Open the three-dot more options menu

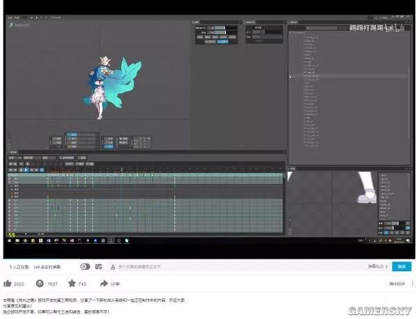tap(413, 284)
